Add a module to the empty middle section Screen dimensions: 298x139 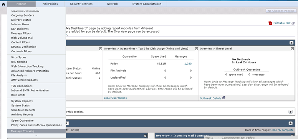pos(290,112)
